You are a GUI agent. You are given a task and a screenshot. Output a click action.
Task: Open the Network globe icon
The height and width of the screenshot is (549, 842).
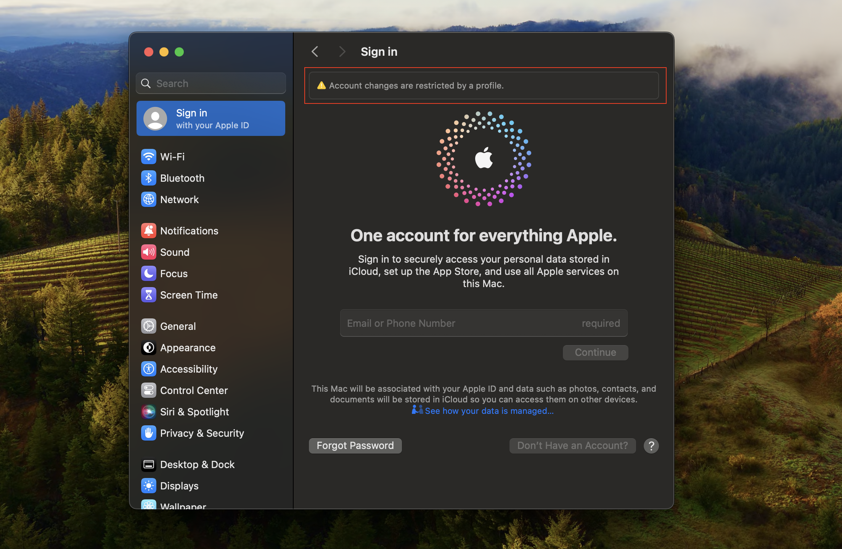pyautogui.click(x=149, y=199)
